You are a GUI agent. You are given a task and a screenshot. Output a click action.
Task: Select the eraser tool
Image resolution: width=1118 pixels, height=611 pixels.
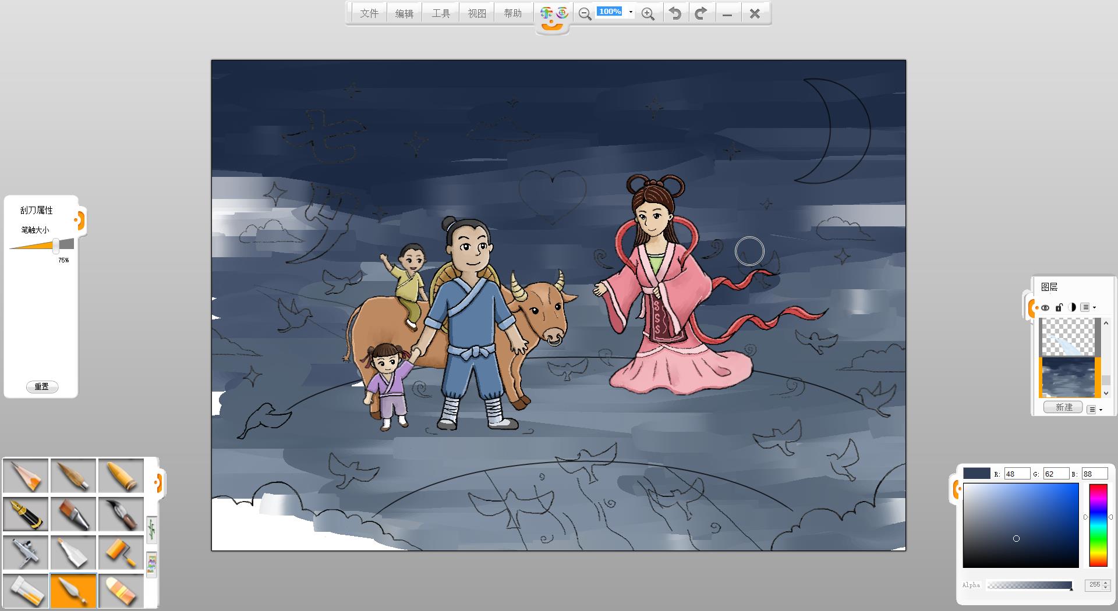121,591
